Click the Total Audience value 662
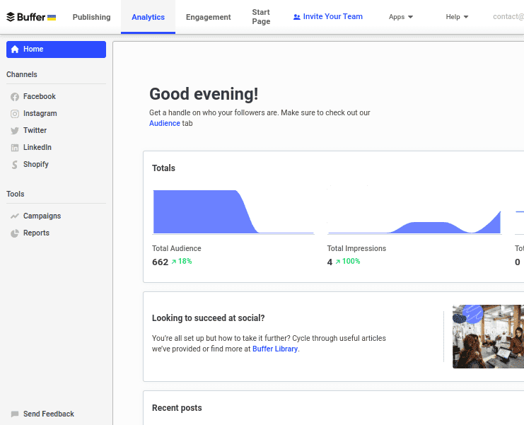 (x=160, y=262)
